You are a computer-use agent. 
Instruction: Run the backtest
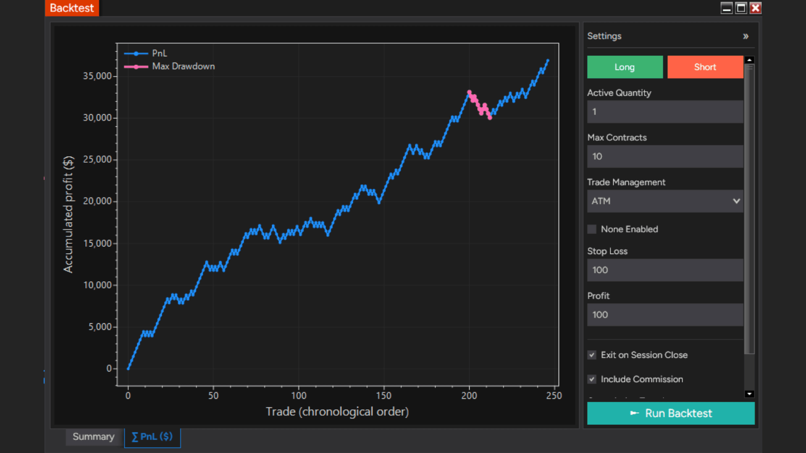click(x=671, y=414)
